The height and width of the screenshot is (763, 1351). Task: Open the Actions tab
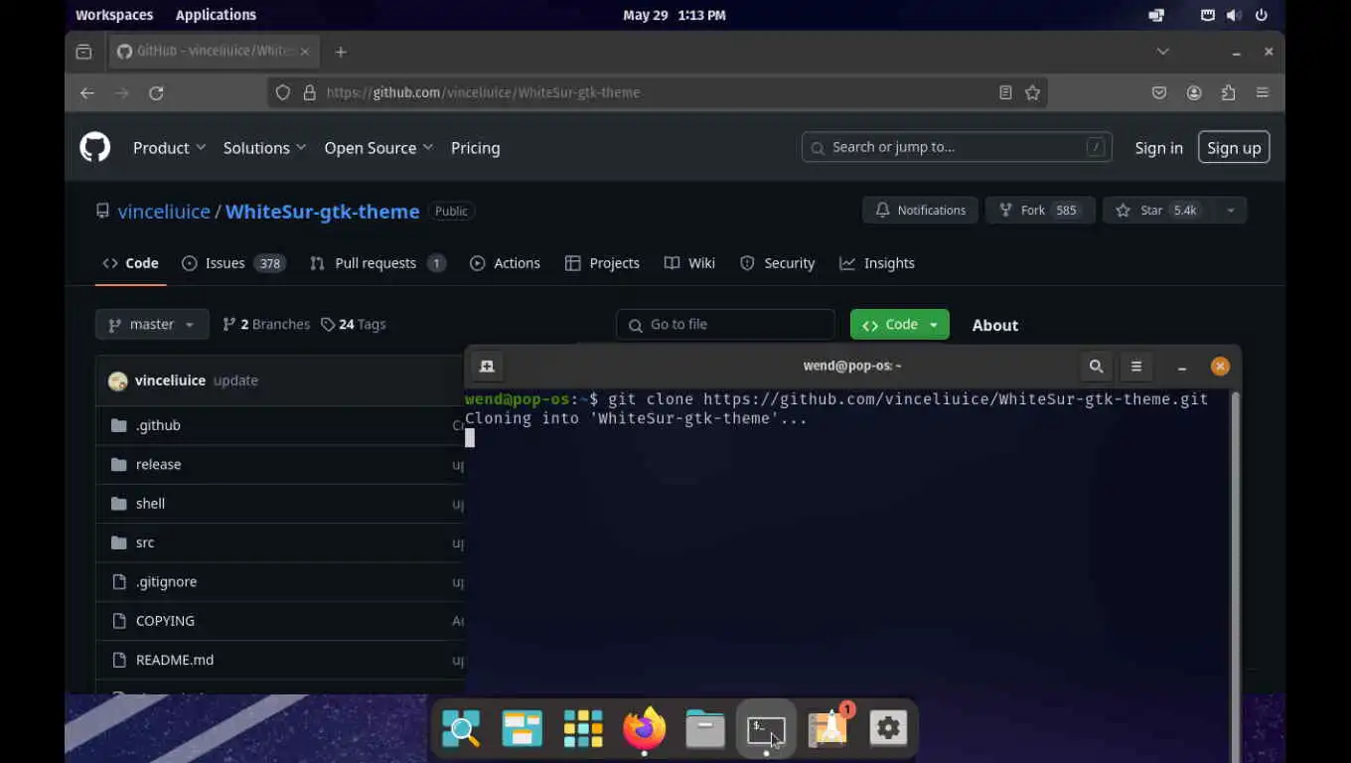tap(506, 263)
